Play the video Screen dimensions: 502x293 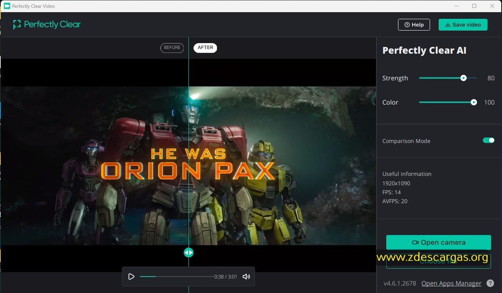click(x=131, y=277)
